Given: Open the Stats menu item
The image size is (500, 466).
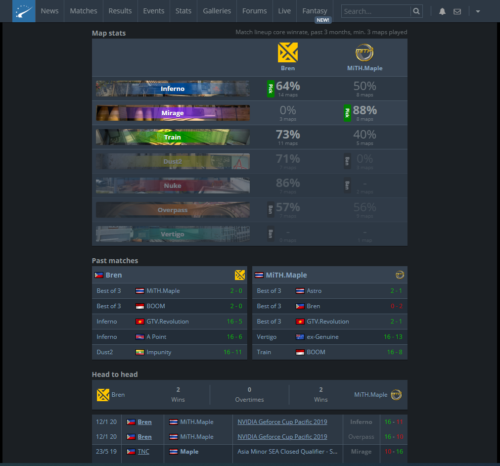Looking at the screenshot, I should tap(183, 11).
